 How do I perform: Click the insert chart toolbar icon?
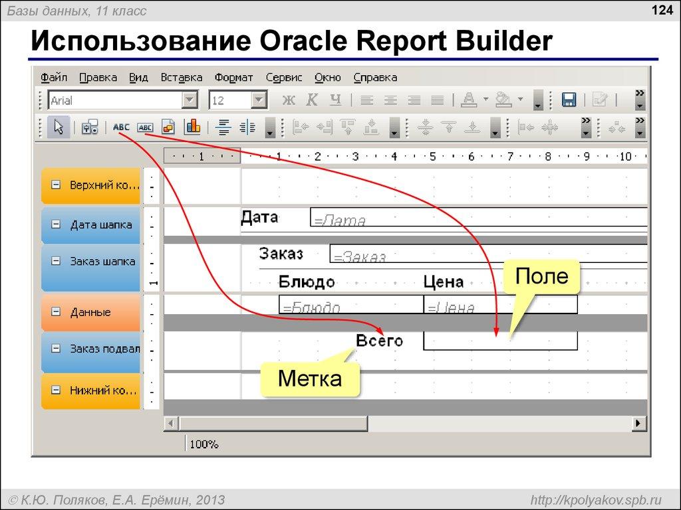[x=193, y=126]
